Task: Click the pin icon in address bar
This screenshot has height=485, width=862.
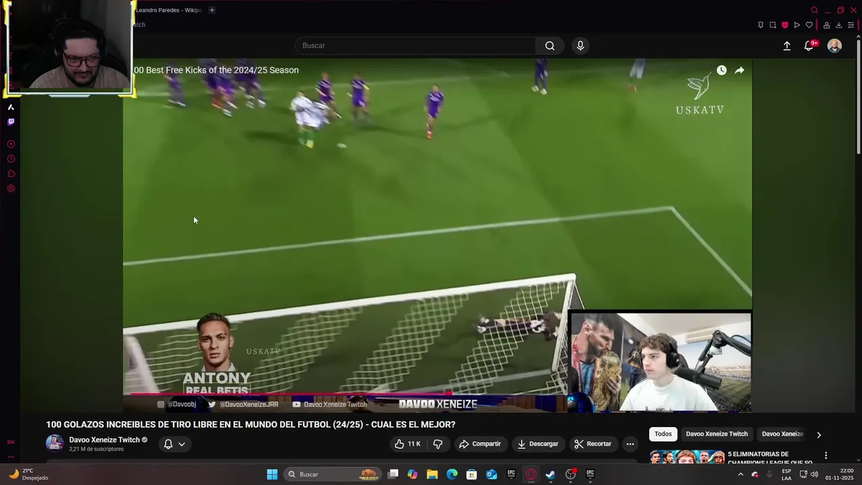Action: point(760,25)
